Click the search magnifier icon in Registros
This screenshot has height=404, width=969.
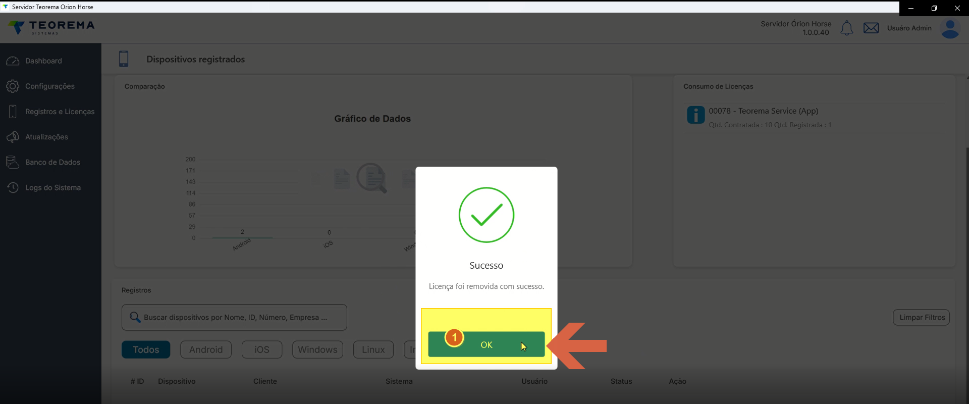tap(135, 317)
